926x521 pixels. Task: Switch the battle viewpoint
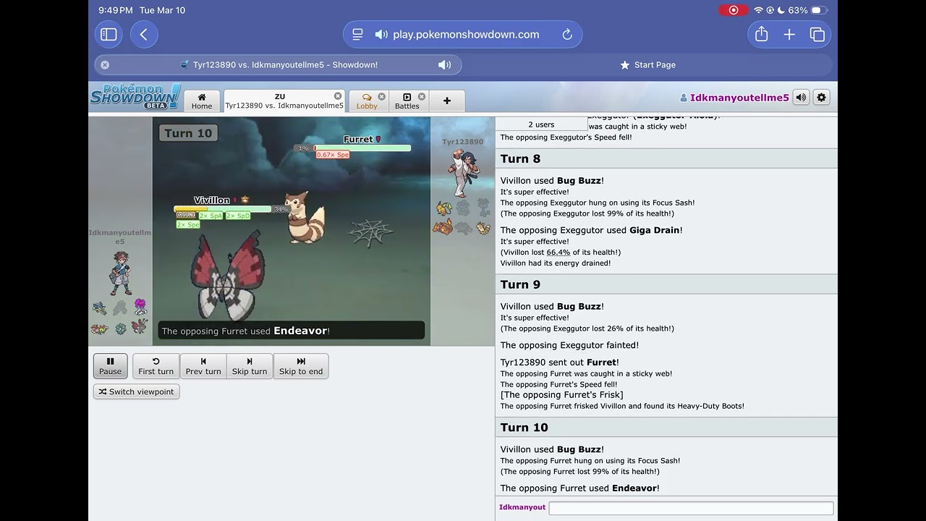tap(136, 391)
